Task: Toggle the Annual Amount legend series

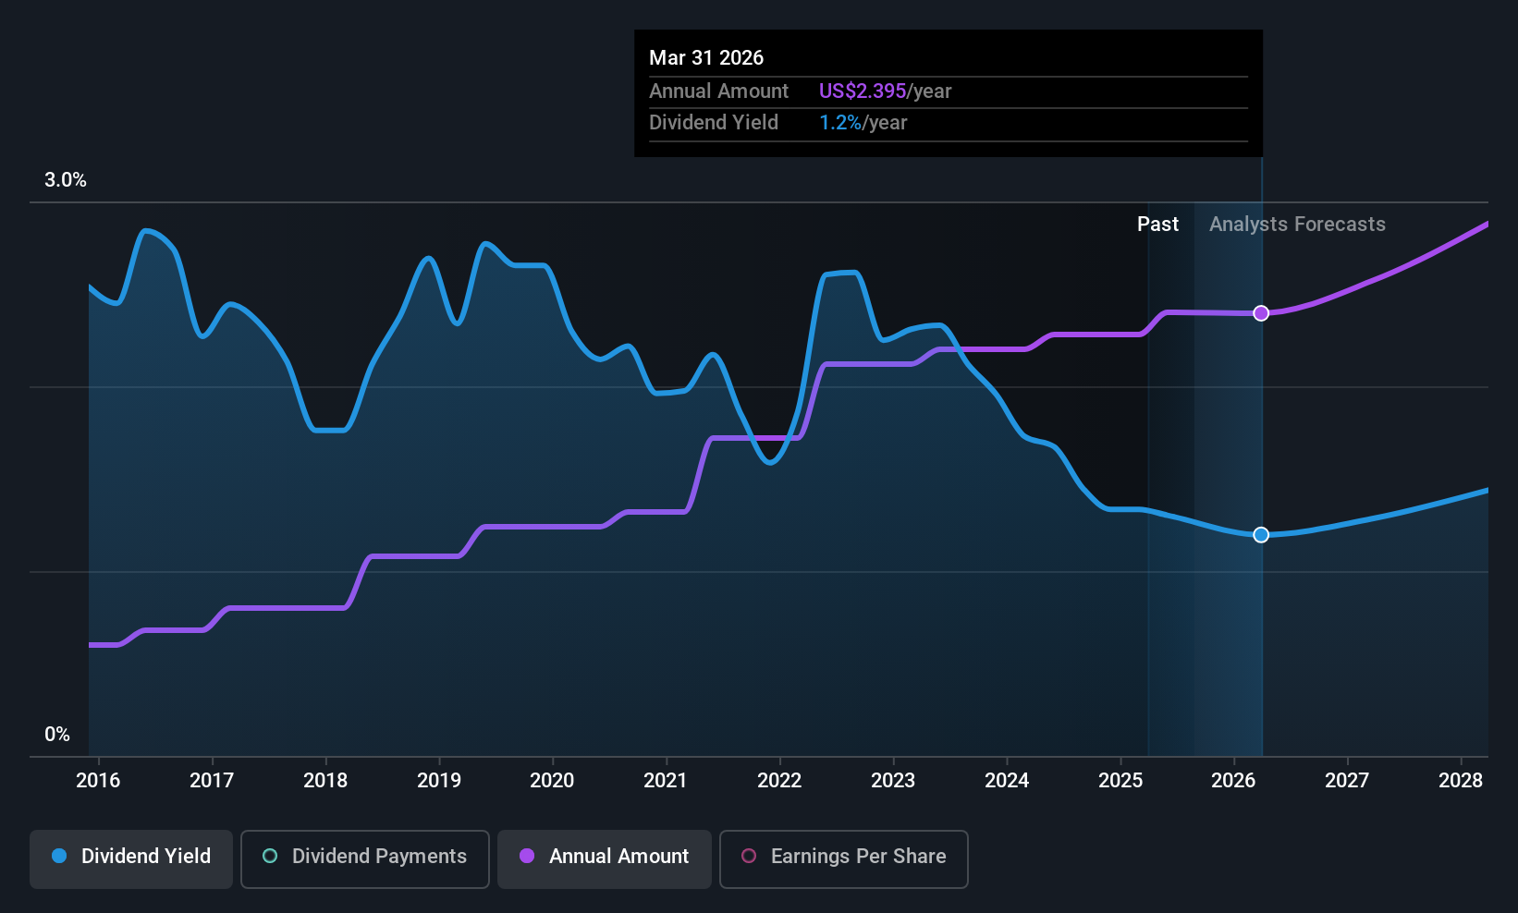Action: (605, 859)
